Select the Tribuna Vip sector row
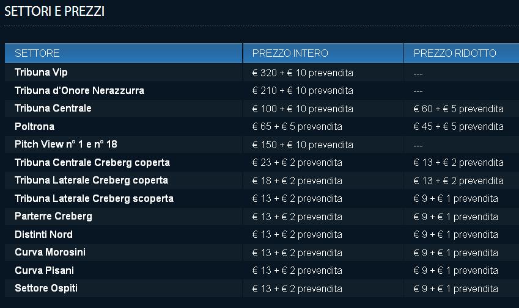The image size is (519, 308). click(41, 73)
